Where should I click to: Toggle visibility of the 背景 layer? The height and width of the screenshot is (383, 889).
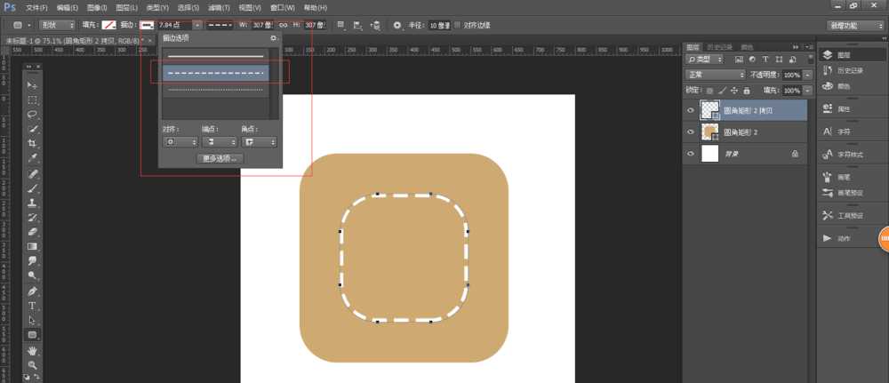pos(692,154)
